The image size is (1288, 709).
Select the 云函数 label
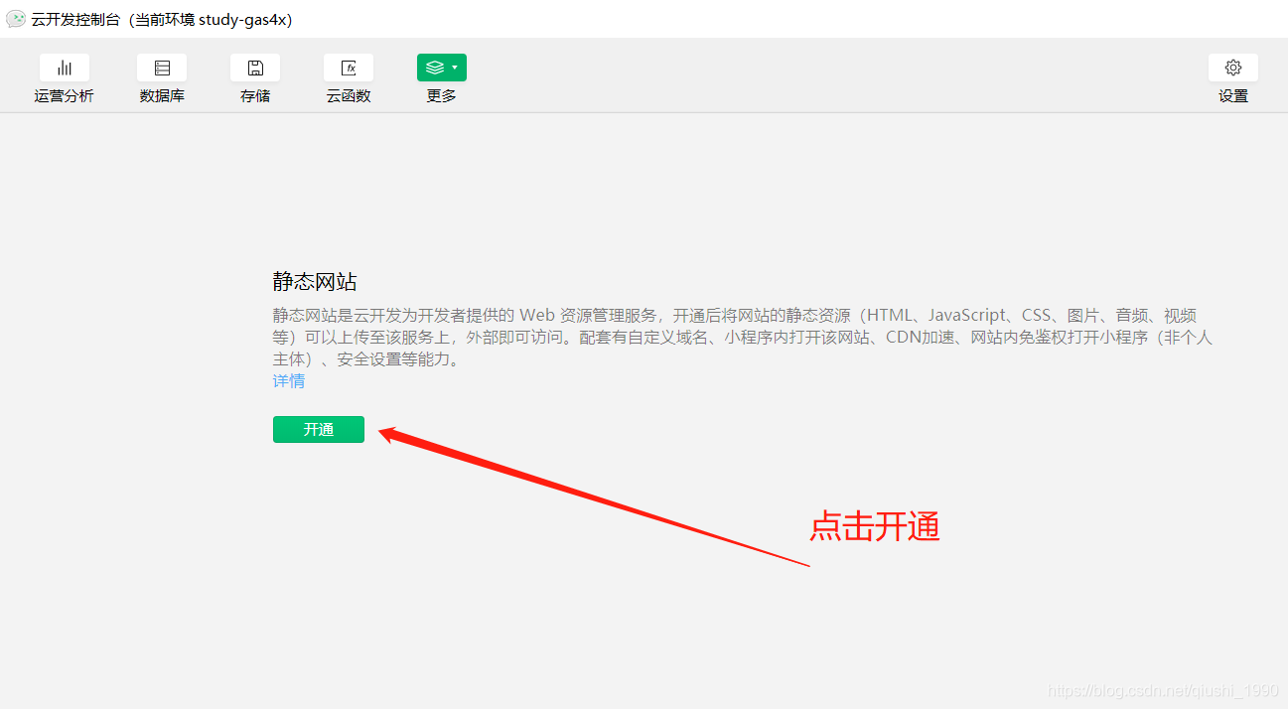349,96
